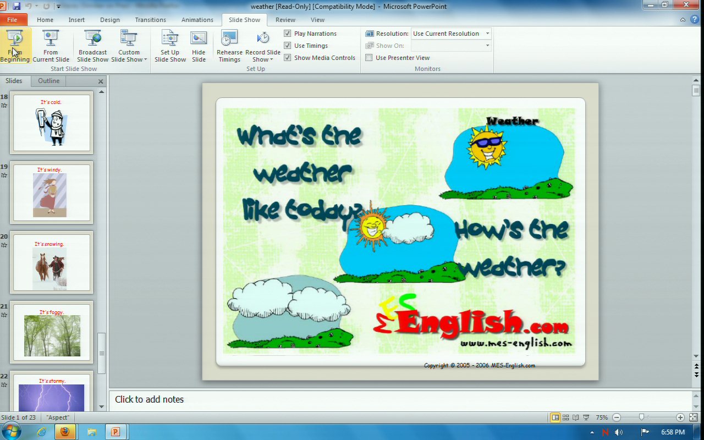
Task: Open the File menu
Action: (12, 20)
